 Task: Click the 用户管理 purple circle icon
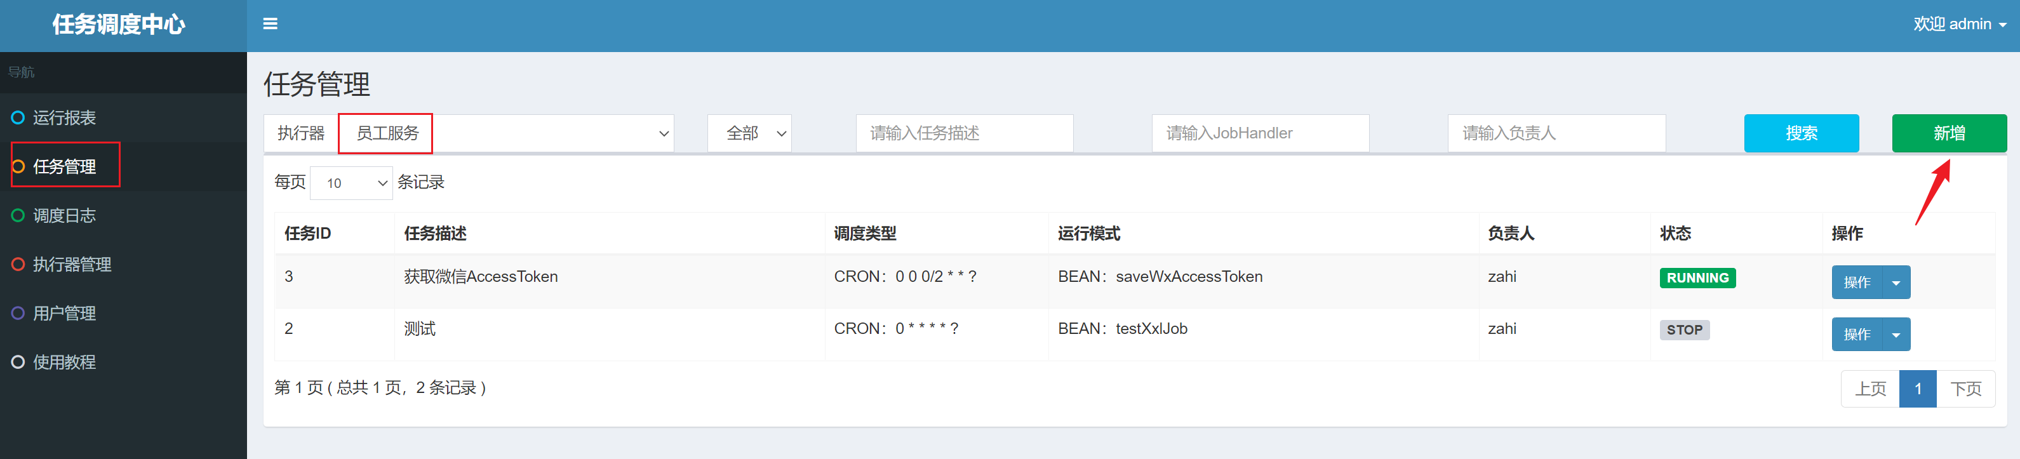pyautogui.click(x=18, y=313)
